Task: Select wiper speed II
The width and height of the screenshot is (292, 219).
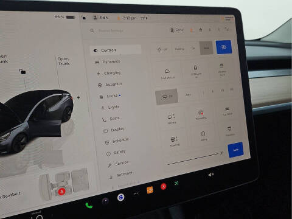Action: (x=213, y=91)
